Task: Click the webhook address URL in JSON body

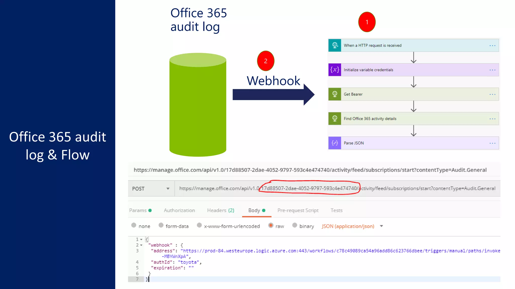Action: (340, 251)
